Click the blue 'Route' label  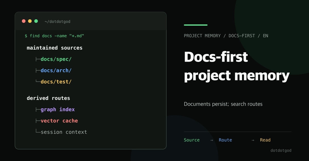(x=225, y=140)
